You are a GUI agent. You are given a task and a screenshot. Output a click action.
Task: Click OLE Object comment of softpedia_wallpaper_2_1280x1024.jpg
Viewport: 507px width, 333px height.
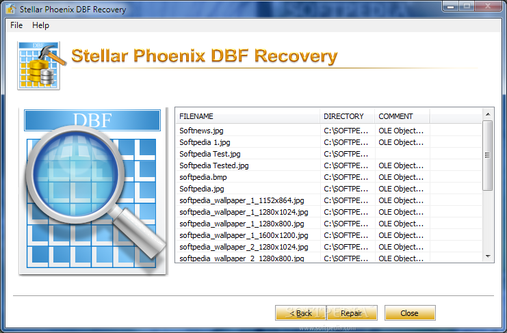[x=401, y=247]
